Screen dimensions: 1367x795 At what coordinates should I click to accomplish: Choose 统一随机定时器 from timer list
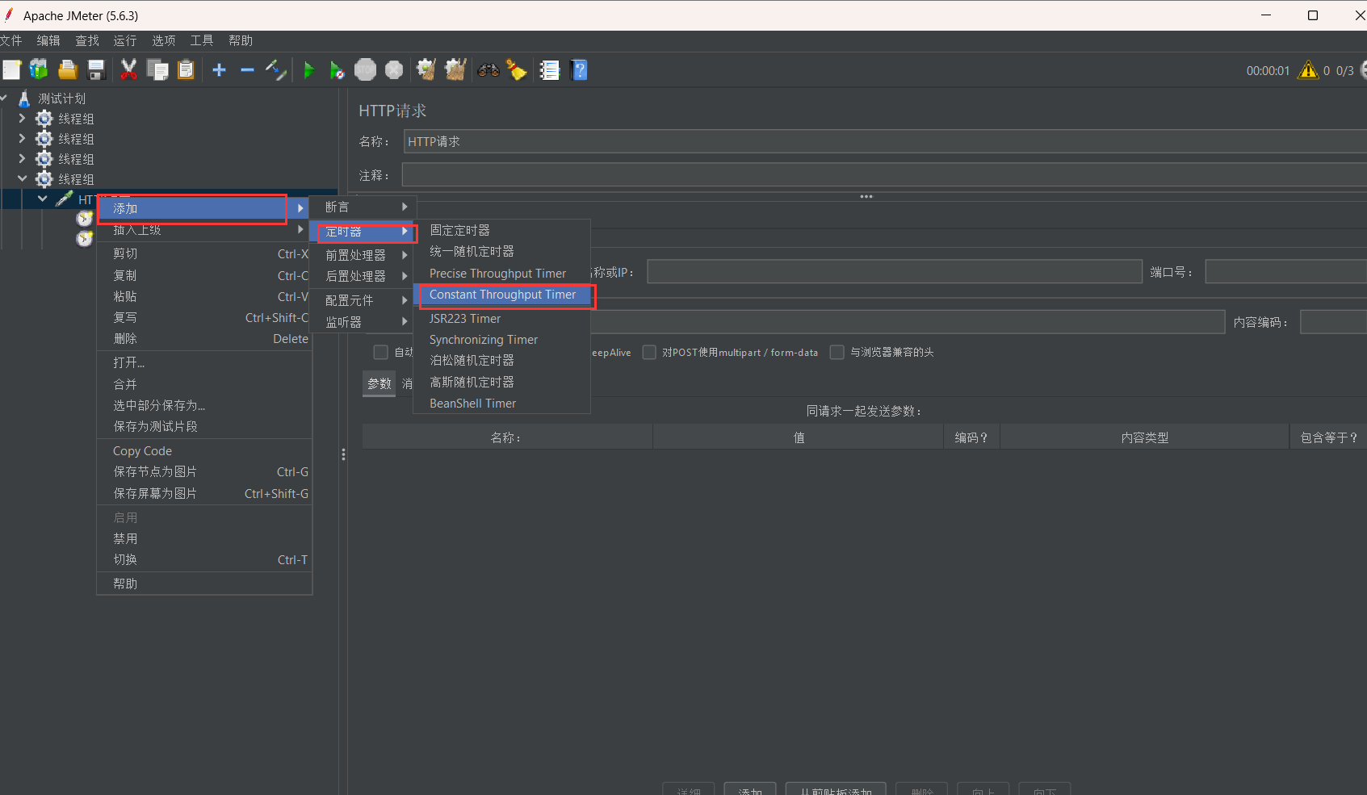click(x=502, y=252)
